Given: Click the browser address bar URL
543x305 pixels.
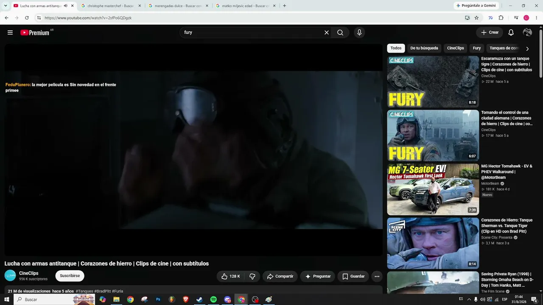Looking at the screenshot, I should [x=88, y=18].
